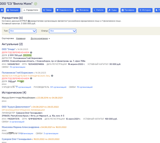Click the ЕГРЮЛ info question icon
The image size is (160, 143).
(x=29, y=21)
